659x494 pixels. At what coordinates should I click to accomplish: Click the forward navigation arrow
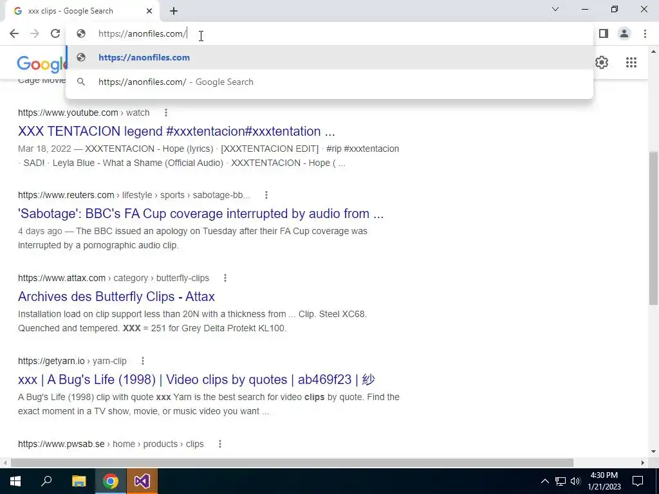click(35, 33)
